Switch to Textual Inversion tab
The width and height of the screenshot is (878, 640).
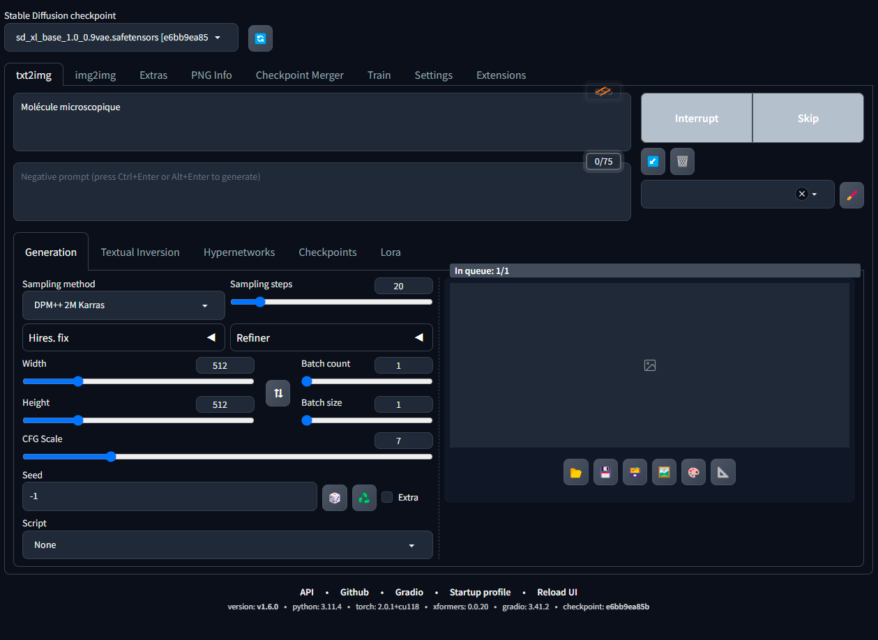coord(140,252)
